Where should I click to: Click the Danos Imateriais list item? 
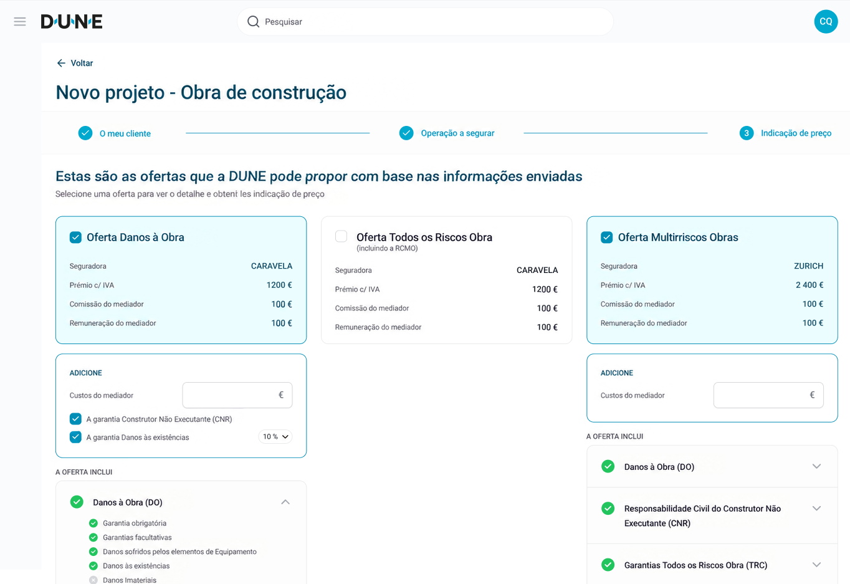point(130,580)
